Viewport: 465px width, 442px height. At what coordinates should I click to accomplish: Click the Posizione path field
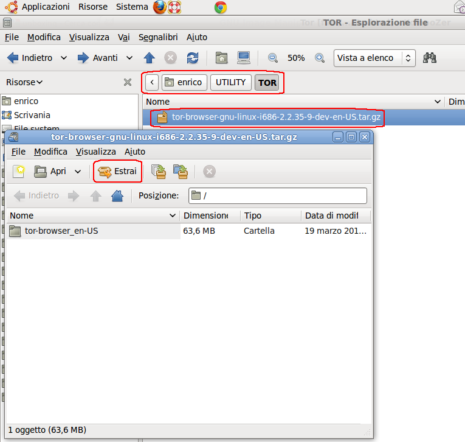coord(278,195)
